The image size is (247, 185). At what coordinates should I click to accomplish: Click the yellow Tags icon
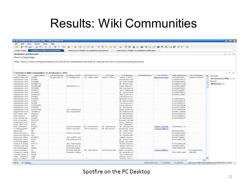pos(107,47)
